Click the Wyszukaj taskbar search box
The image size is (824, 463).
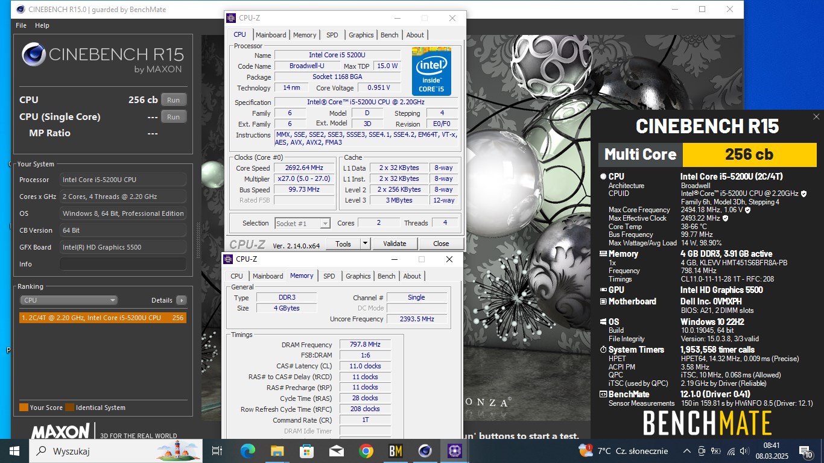116,451
